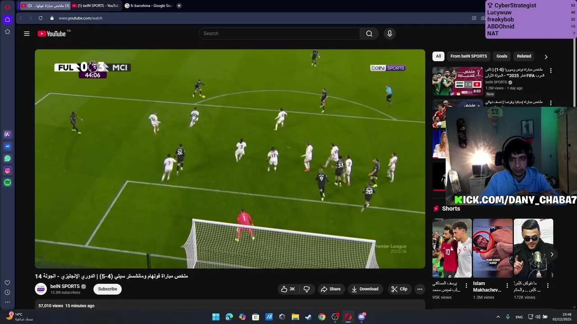Viewport: 577px width, 324px height.
Task: Select the Goals filter chip
Action: pos(502,56)
